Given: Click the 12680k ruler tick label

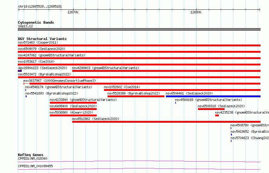Looking at the screenshot, I should pos(196,12).
